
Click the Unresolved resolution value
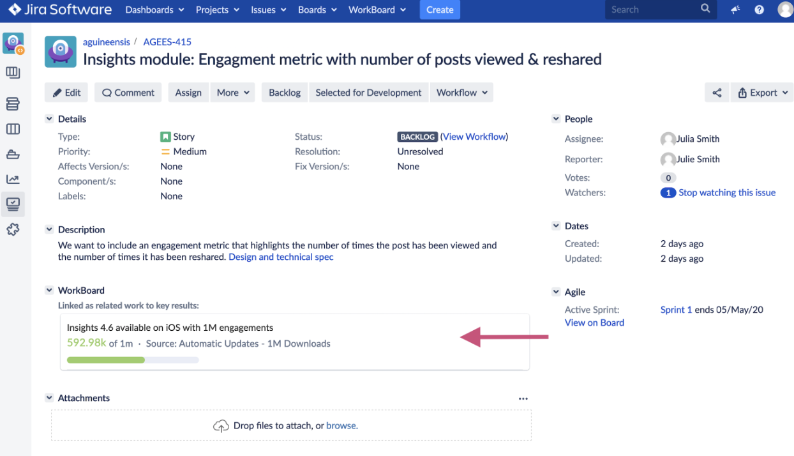point(420,151)
